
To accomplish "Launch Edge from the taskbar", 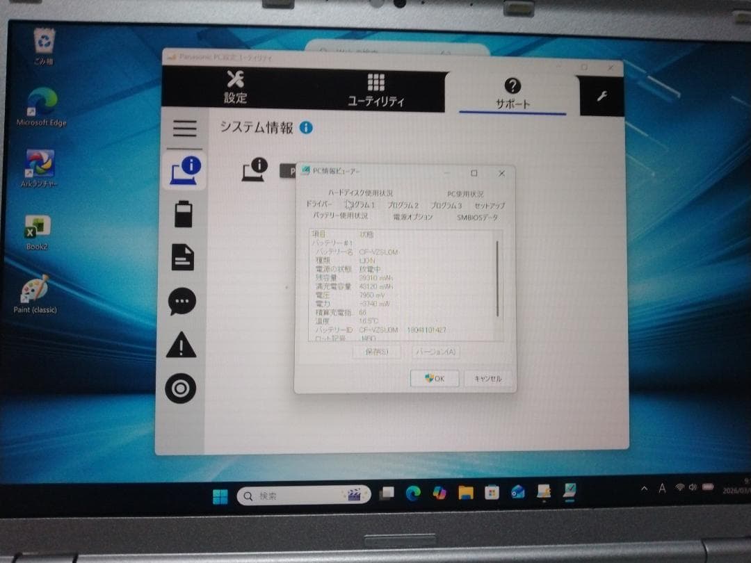I will [x=413, y=493].
